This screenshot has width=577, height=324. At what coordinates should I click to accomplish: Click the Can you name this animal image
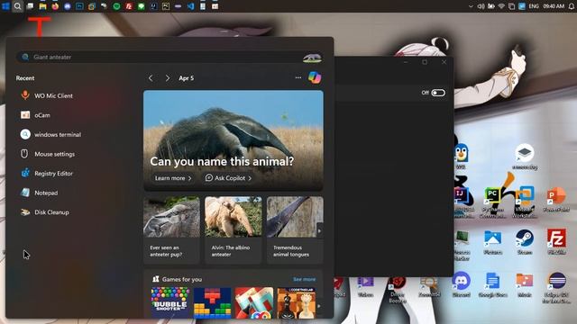click(234, 140)
